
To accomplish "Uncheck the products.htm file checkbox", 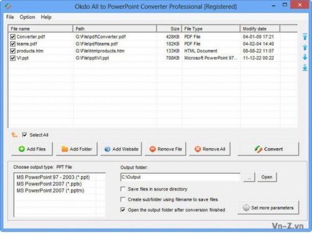I will pos(12,51).
